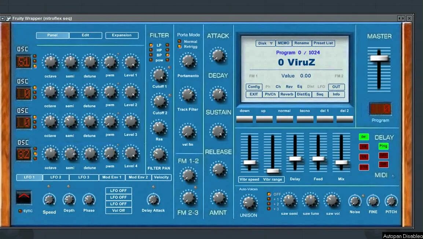Toggle the Ping delay button
The height and width of the screenshot is (239, 423).
383,146
